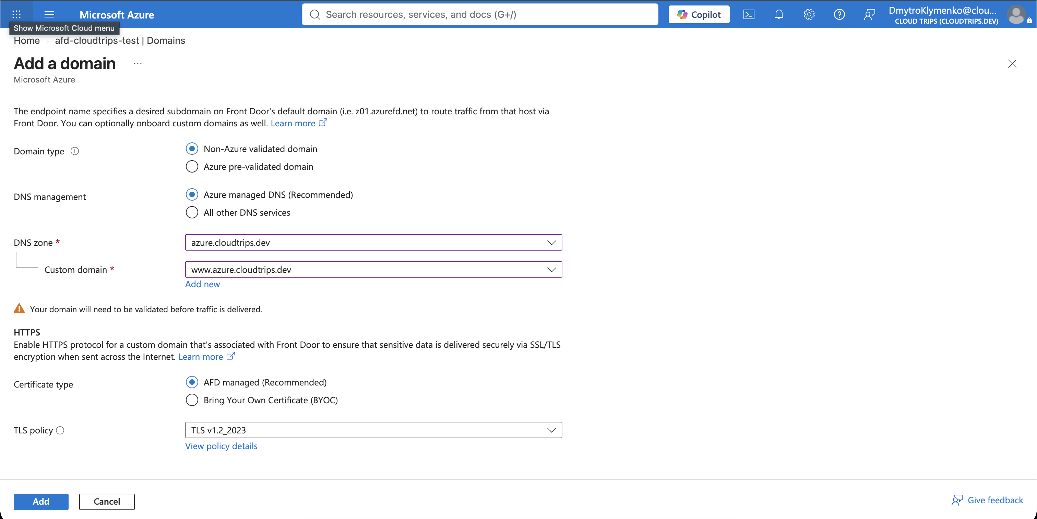The image size is (1037, 519).
Task: Select Bring Your Own Certificate (BYOC)
Action: pyautogui.click(x=192, y=400)
